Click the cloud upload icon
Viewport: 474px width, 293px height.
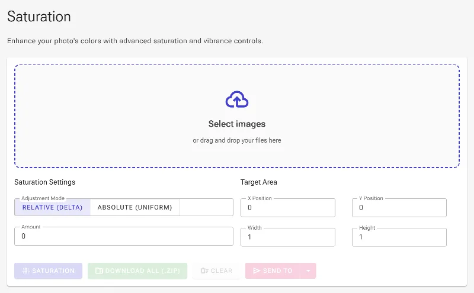pos(237,99)
